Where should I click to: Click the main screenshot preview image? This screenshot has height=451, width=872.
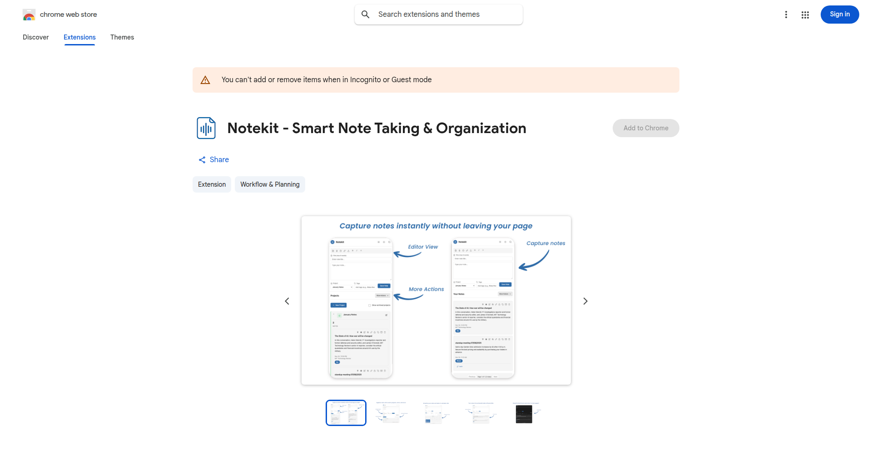[436, 301]
